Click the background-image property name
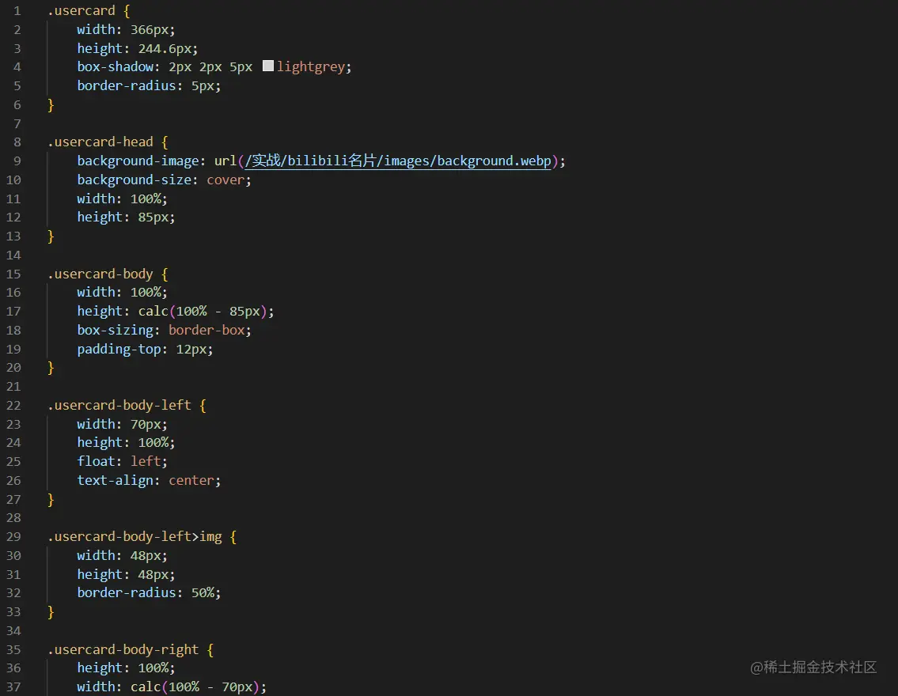 (x=138, y=161)
